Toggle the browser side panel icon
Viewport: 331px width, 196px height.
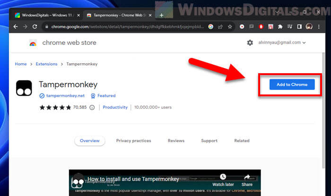coord(299,26)
